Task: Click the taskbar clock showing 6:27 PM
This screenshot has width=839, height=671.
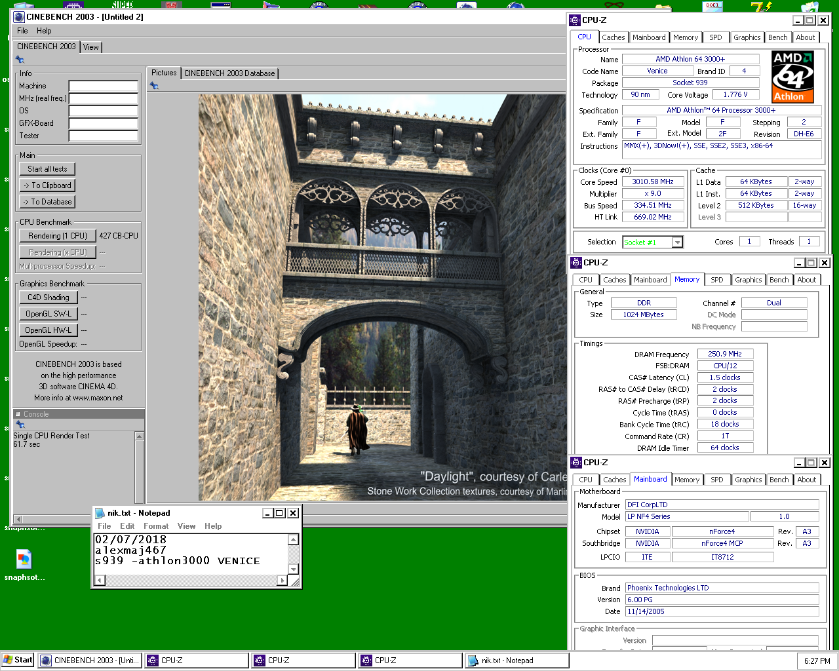Action: click(817, 661)
